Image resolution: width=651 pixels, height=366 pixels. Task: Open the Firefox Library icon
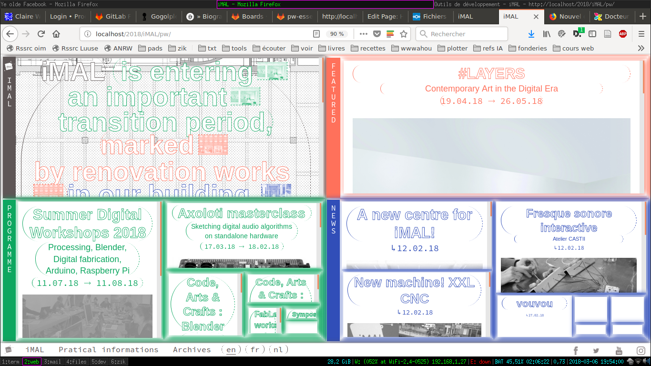coord(547,34)
